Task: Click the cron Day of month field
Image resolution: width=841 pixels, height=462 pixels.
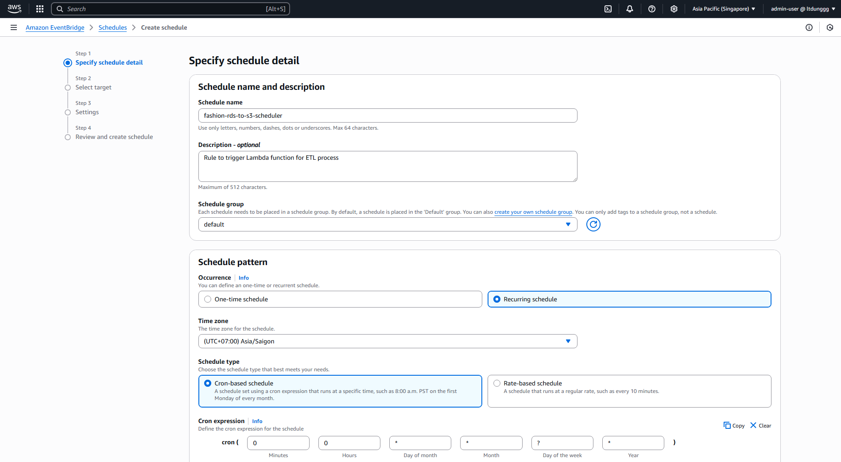Action: [420, 443]
